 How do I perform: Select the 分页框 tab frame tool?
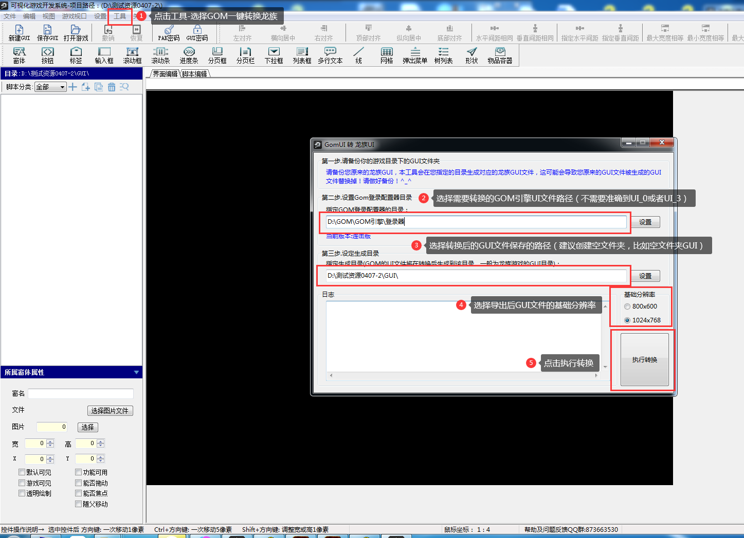point(217,55)
